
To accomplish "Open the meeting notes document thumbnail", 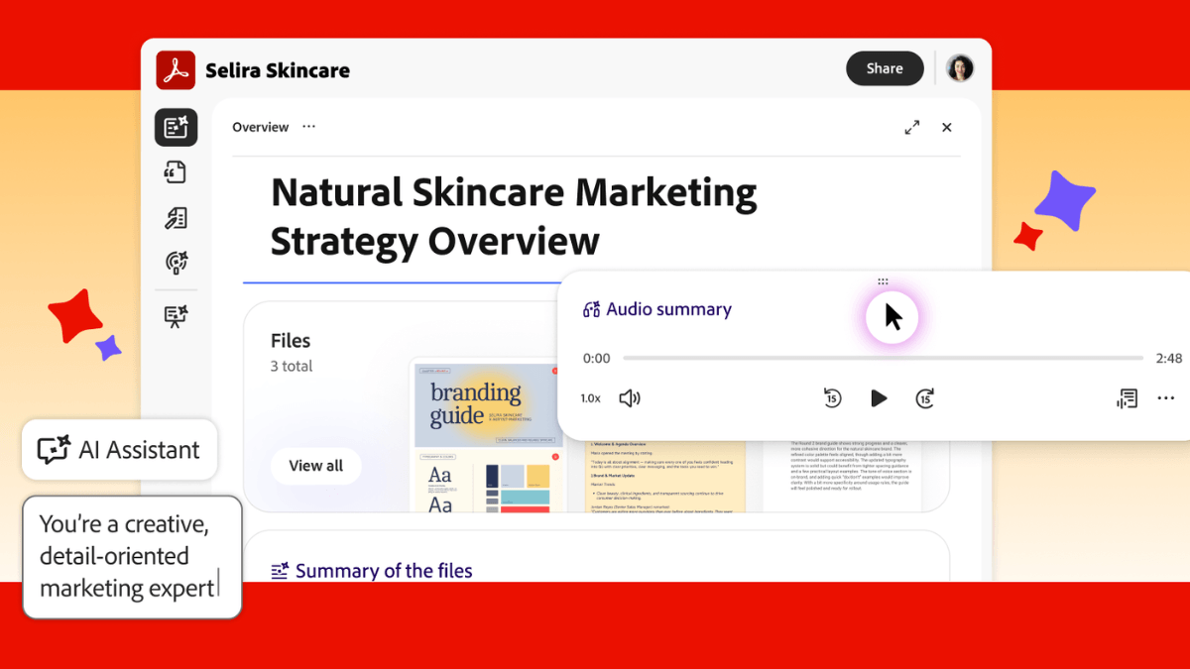I will click(664, 476).
